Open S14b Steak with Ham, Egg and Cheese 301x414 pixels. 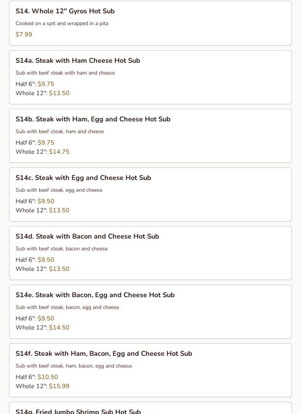point(93,119)
